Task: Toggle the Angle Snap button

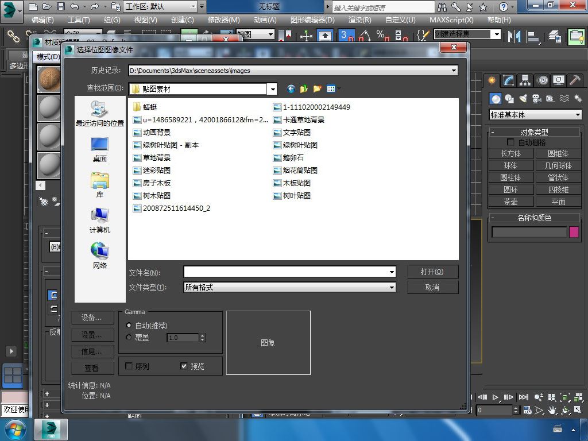Action: click(365, 36)
